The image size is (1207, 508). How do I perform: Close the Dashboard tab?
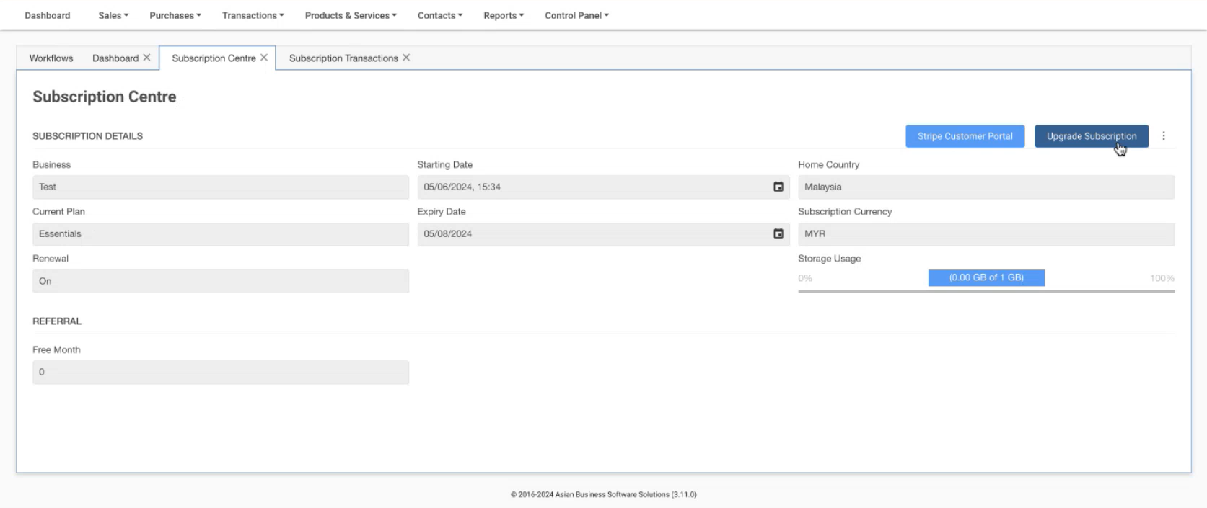click(x=146, y=58)
